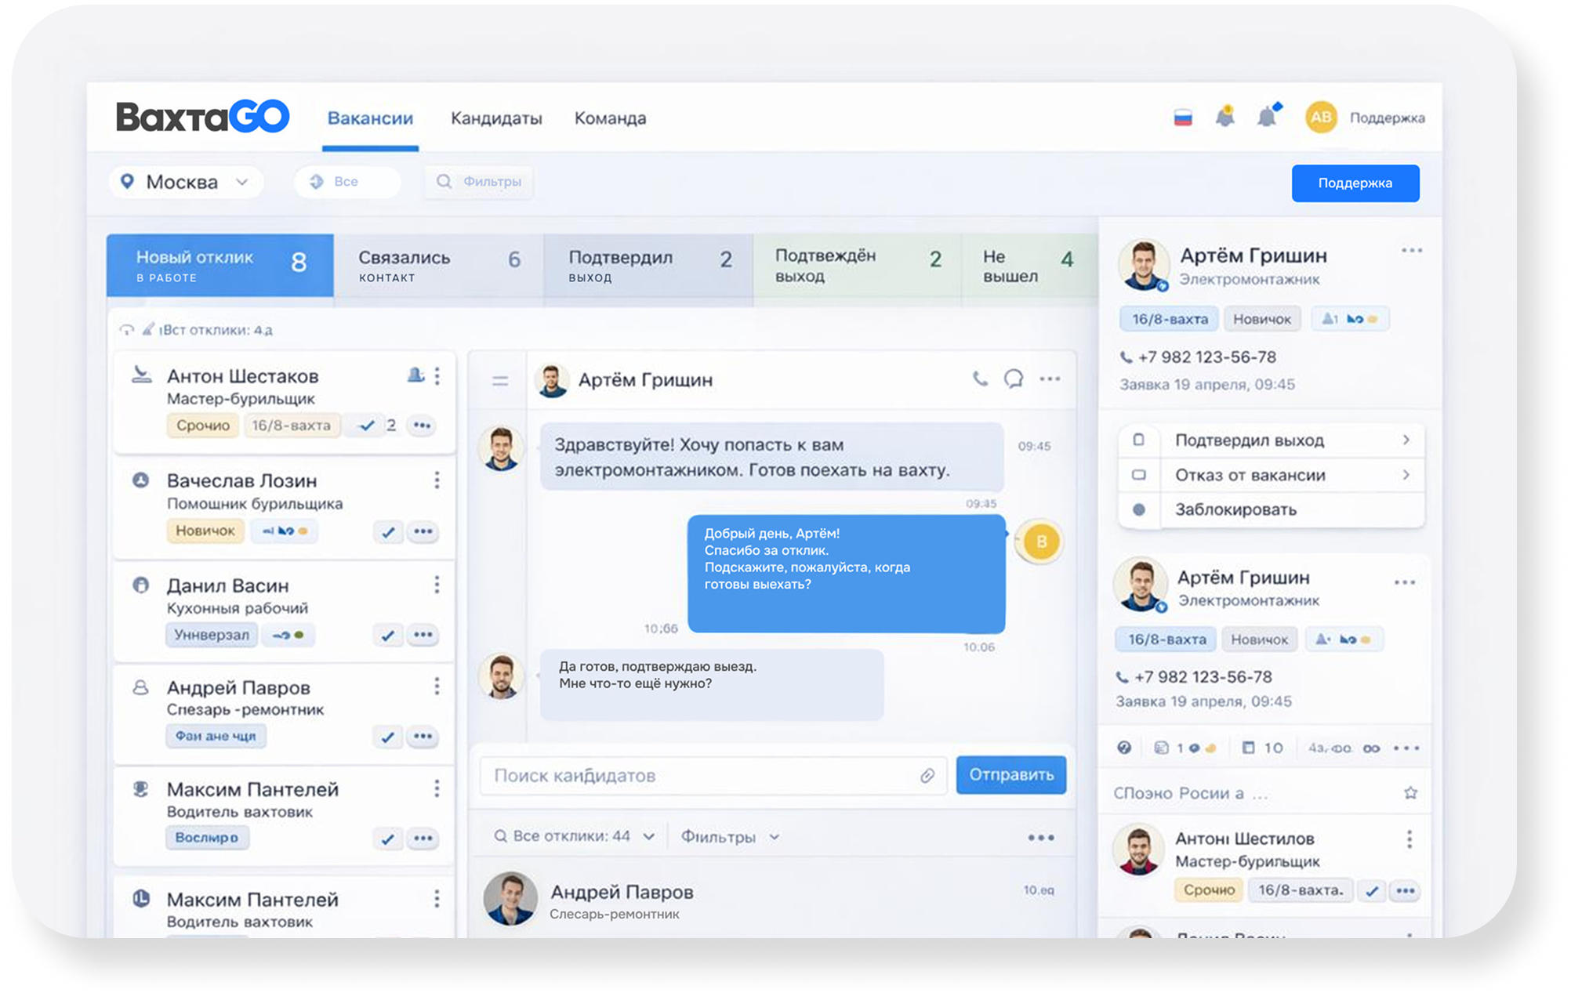
Task: Click the phone call icon in chat header
Action: [x=981, y=379]
